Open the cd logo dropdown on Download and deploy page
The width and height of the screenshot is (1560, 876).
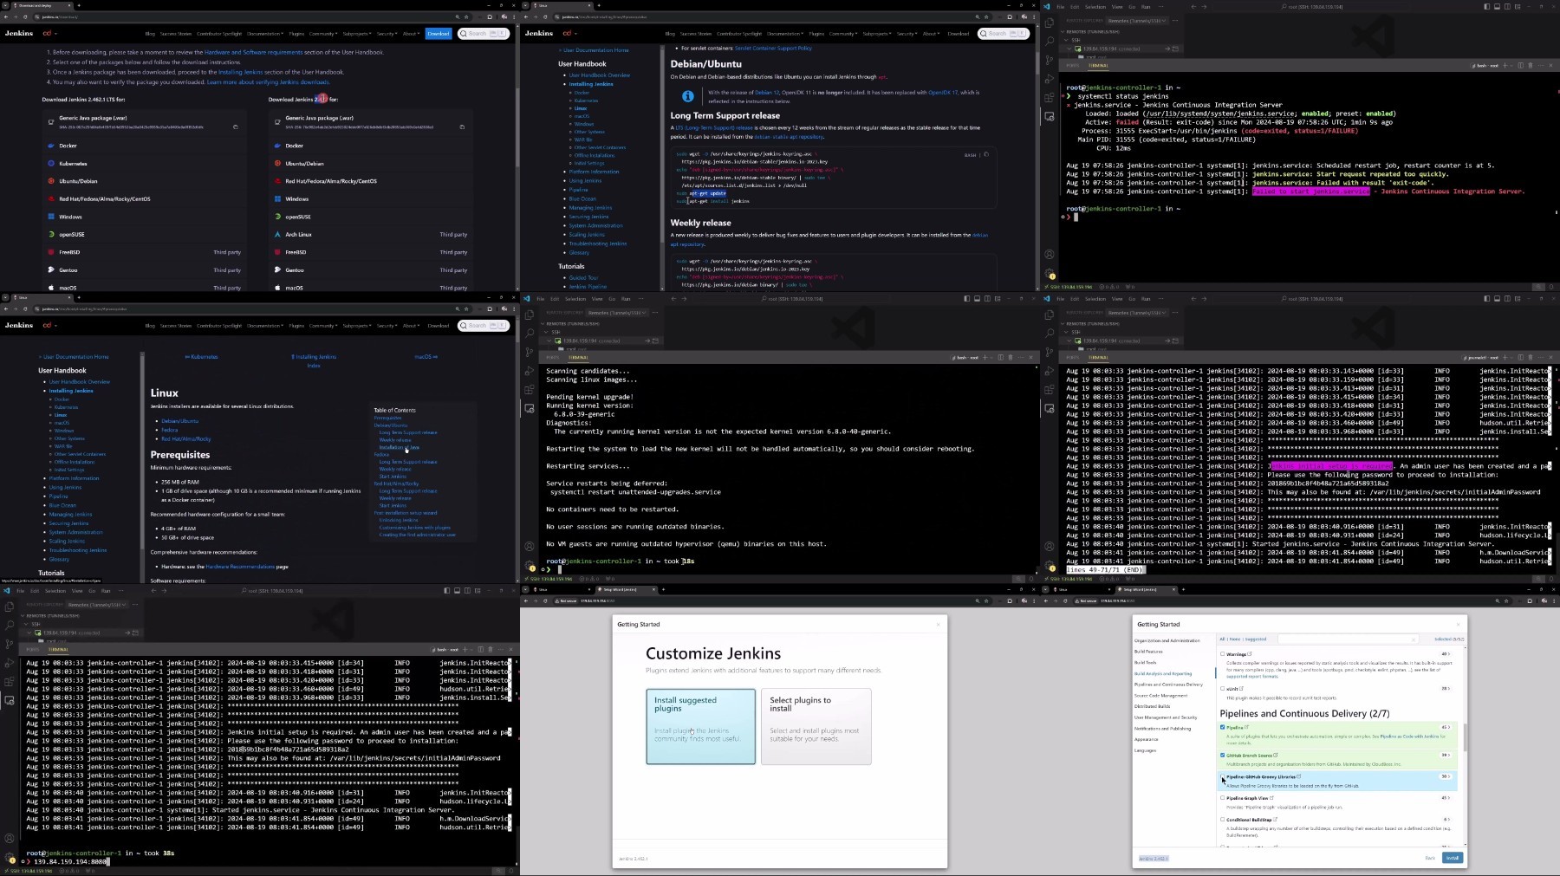[x=51, y=33]
